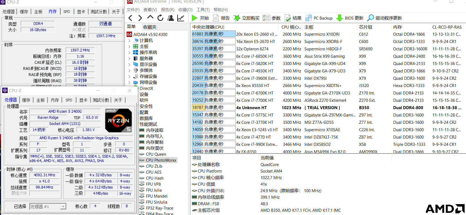466x215 pixels.
Task: Open 显卡 tab in back CPU-Z window
Action: point(81,12)
